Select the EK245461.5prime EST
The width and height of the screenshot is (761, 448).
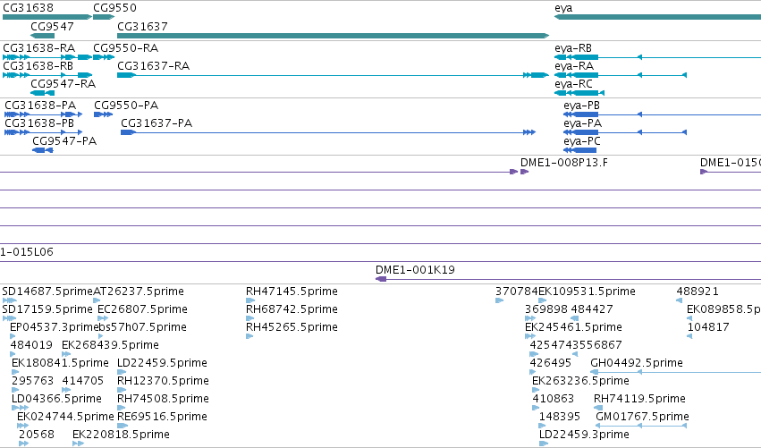(573, 326)
